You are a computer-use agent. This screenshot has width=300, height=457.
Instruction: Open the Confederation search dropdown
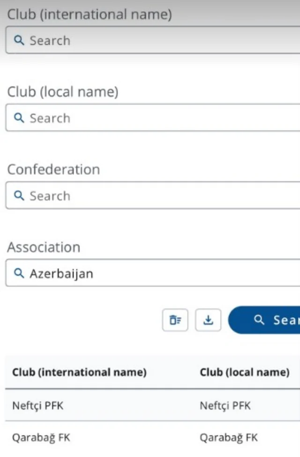click(x=153, y=195)
